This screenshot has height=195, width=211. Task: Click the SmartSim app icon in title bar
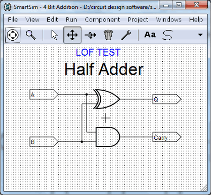[x=8, y=7]
